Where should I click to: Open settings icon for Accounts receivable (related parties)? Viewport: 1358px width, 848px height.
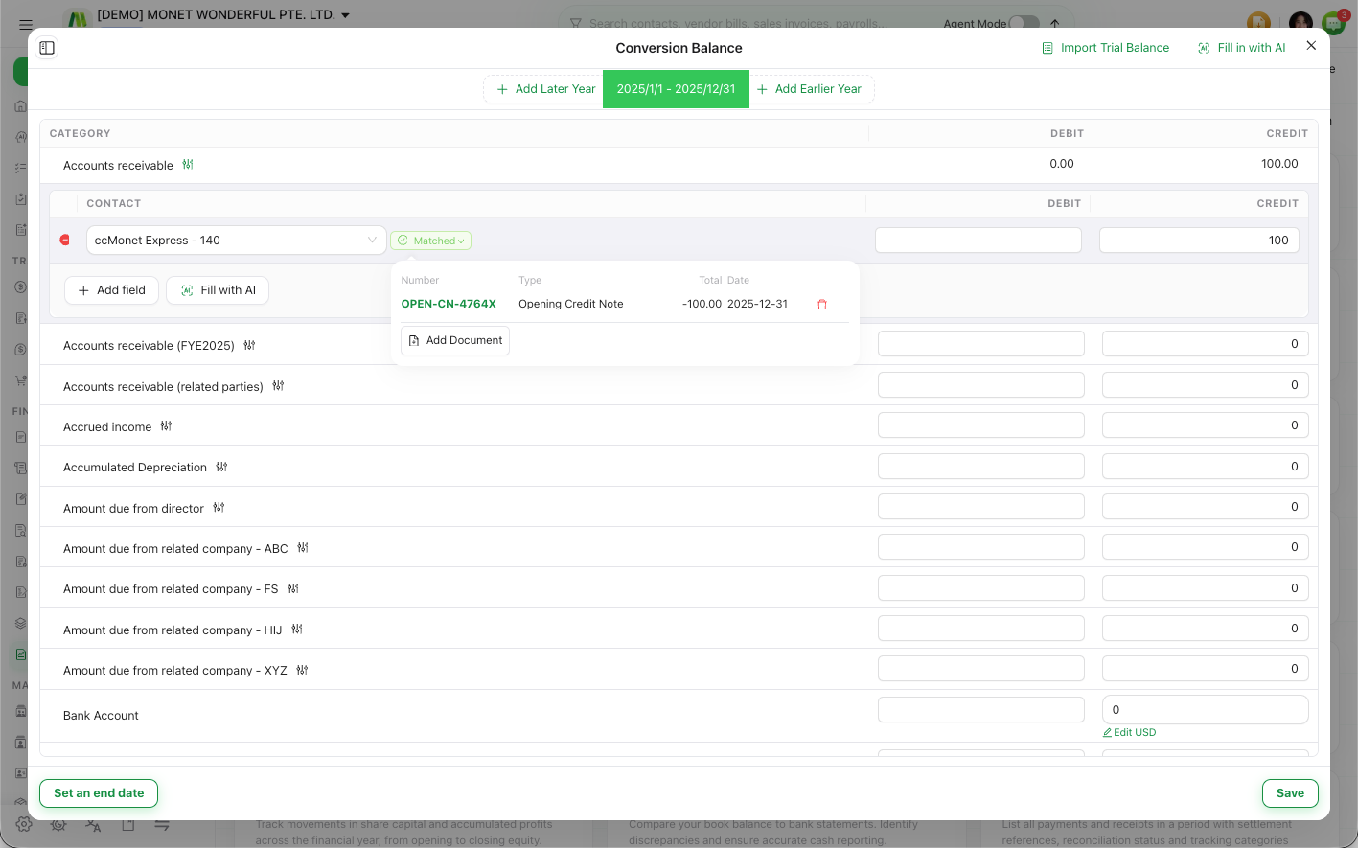click(278, 386)
